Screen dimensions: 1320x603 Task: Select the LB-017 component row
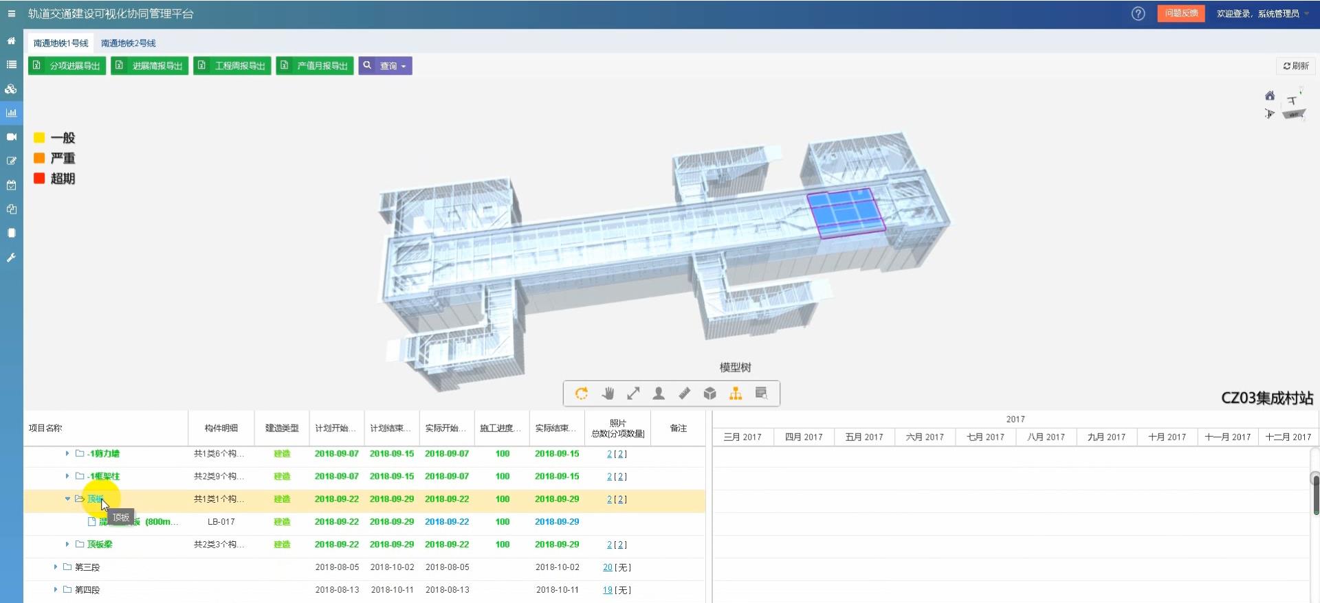364,522
